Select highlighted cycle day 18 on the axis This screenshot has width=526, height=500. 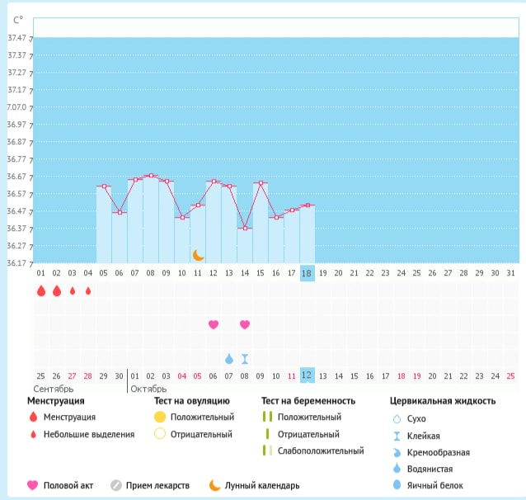coord(307,273)
